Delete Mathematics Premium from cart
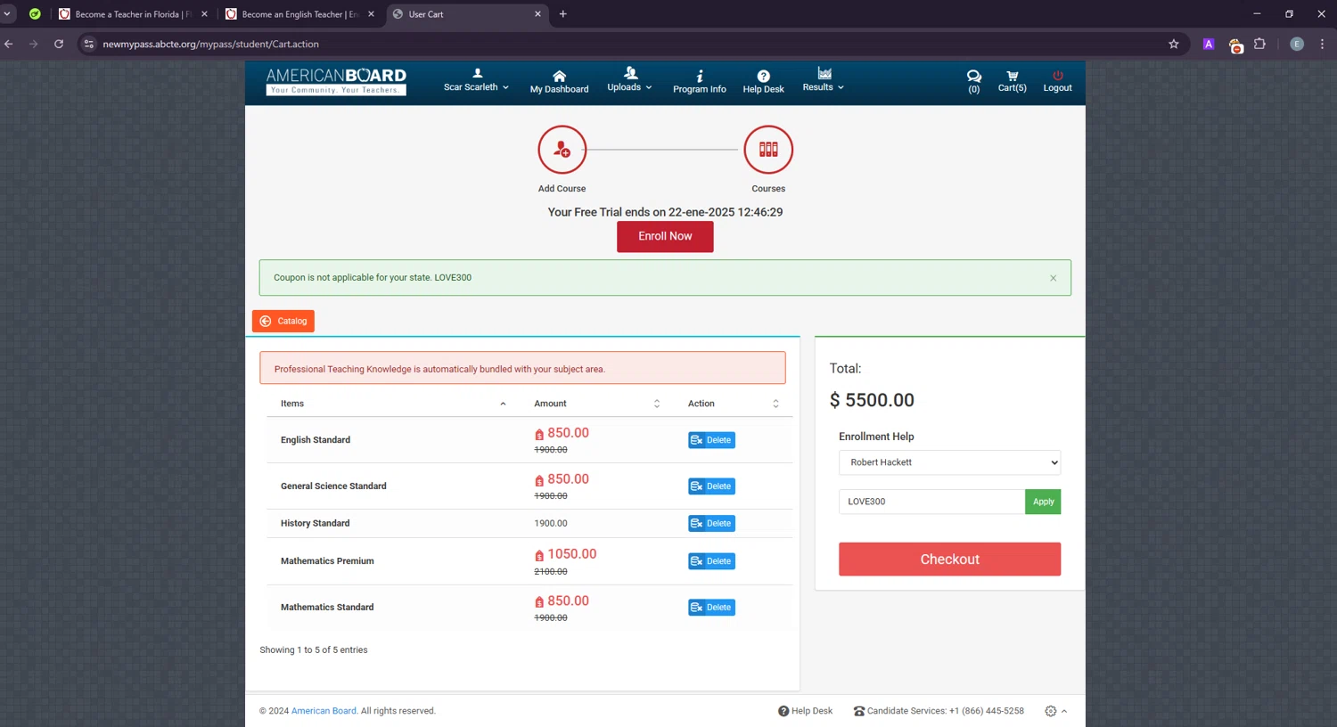This screenshot has height=727, width=1337. tap(711, 561)
